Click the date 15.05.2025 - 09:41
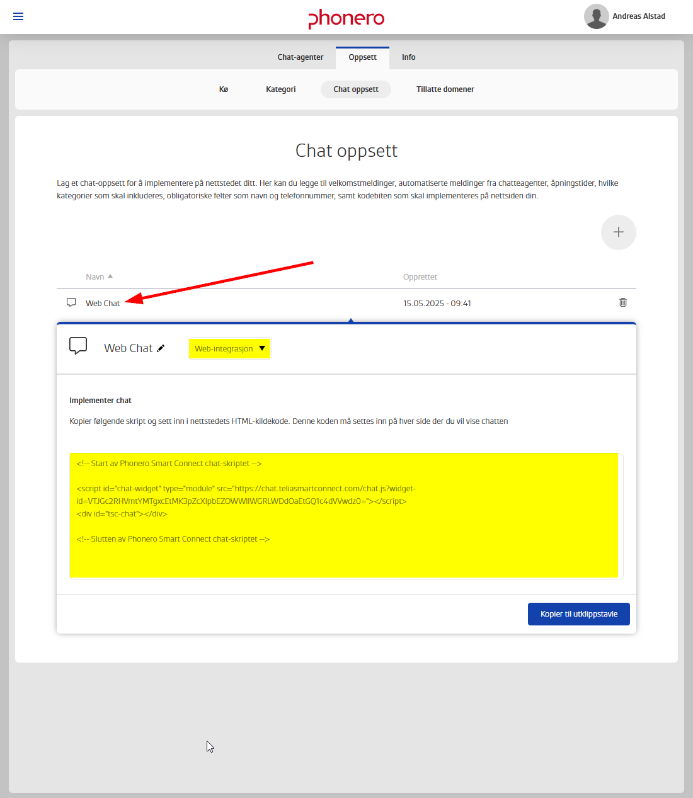The height and width of the screenshot is (798, 693). tap(437, 304)
